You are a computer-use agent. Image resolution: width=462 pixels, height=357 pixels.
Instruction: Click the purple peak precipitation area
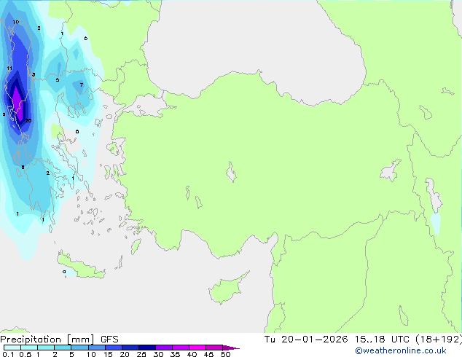click(x=17, y=103)
